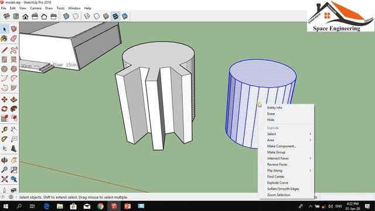This screenshot has width=375, height=211.
Task: Activate the Zoom magnifier tool
Action: (x=5, y=169)
